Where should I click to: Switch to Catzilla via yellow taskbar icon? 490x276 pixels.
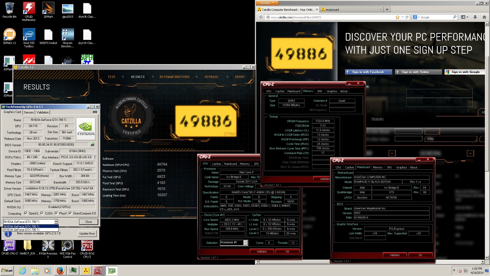[86, 270]
